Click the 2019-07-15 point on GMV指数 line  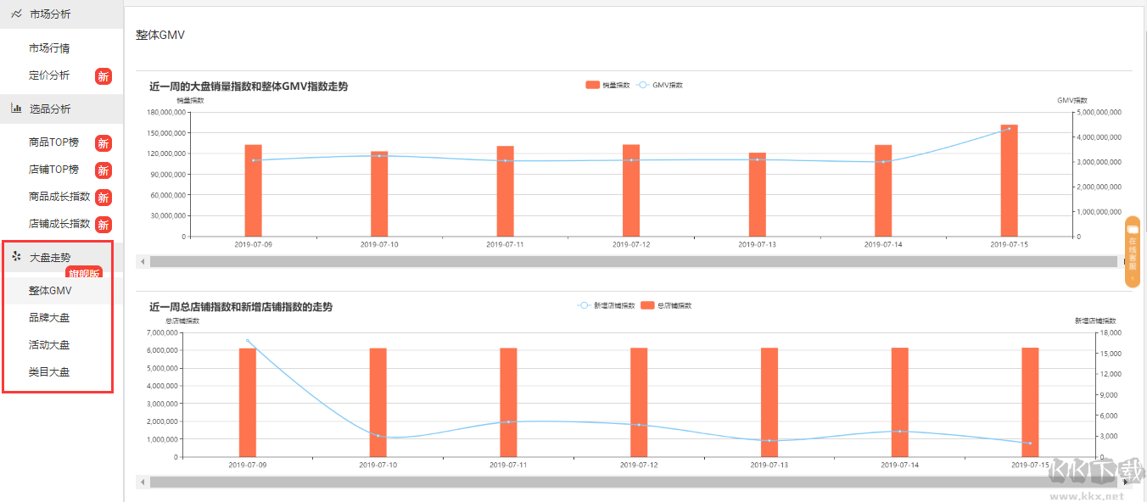1009,129
